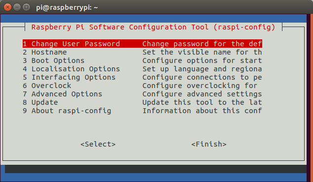Select Localisation Options entry
313x182 pixels.
(x=142, y=69)
